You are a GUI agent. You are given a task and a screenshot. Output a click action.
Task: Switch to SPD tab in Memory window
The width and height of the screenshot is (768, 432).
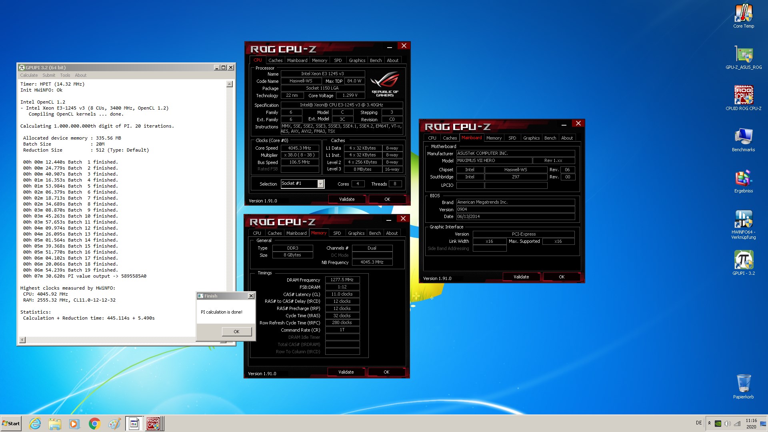337,233
